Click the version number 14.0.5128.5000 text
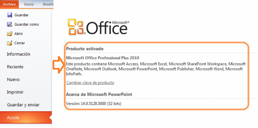 93,103
